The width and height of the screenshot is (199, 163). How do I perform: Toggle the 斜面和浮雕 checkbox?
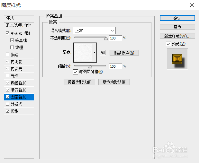(8, 33)
